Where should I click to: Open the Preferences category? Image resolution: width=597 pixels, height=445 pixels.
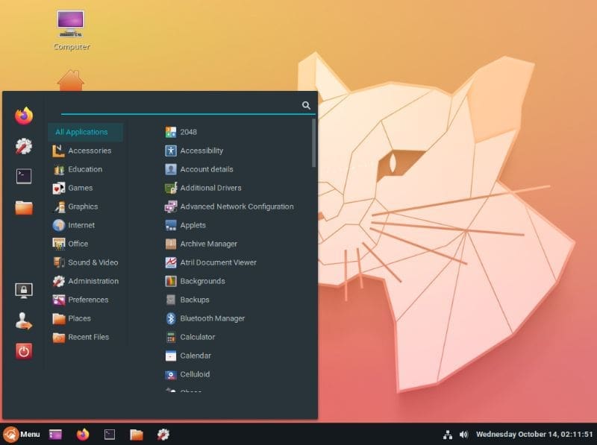(x=86, y=300)
